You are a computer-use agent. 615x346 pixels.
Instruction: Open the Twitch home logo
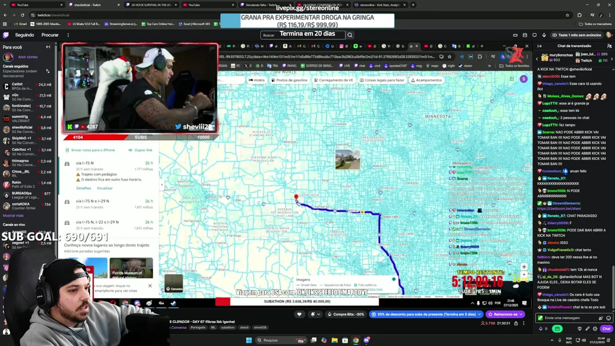pyautogui.click(x=6, y=35)
